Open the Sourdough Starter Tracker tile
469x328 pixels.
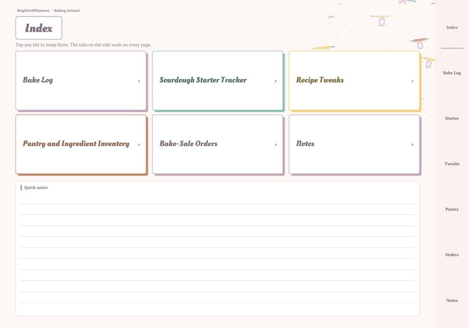click(217, 80)
